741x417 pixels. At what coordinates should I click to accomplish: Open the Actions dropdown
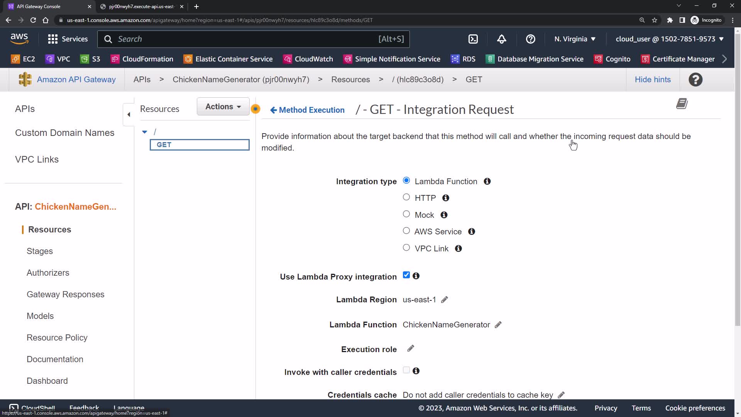pyautogui.click(x=223, y=107)
